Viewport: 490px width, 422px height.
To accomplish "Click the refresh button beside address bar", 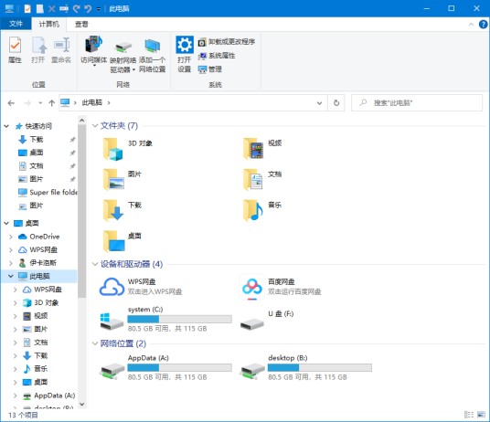I will (x=336, y=102).
